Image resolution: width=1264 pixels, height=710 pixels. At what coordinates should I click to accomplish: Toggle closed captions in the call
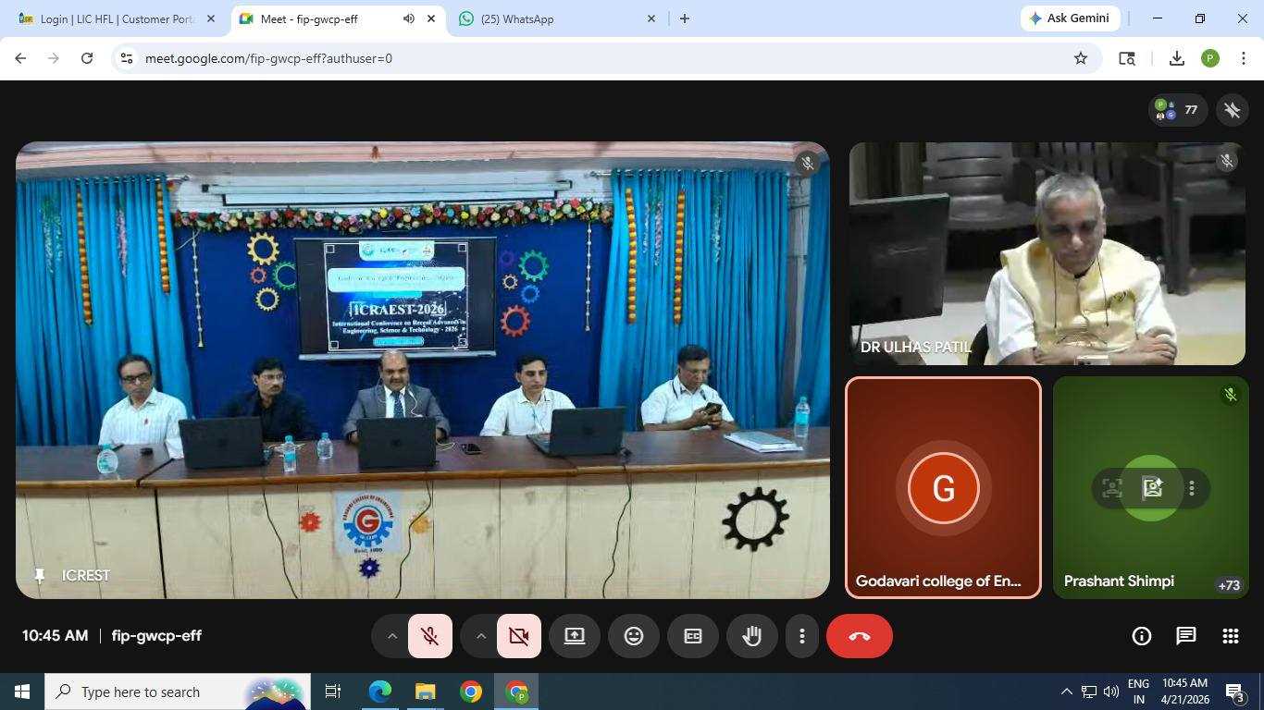pos(692,636)
